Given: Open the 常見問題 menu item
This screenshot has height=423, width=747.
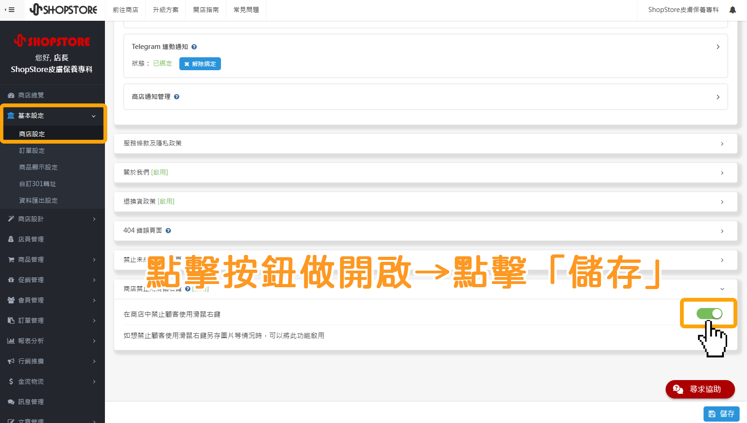Looking at the screenshot, I should (246, 10).
